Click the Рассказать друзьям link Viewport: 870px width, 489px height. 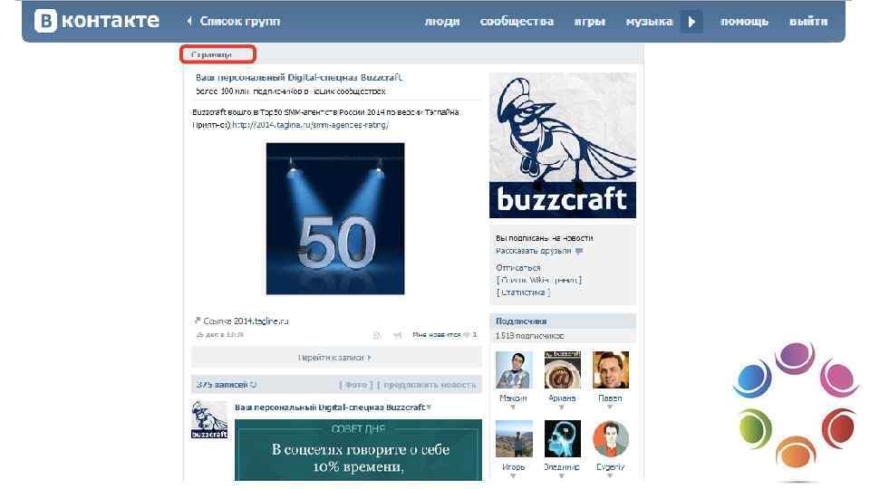533,251
